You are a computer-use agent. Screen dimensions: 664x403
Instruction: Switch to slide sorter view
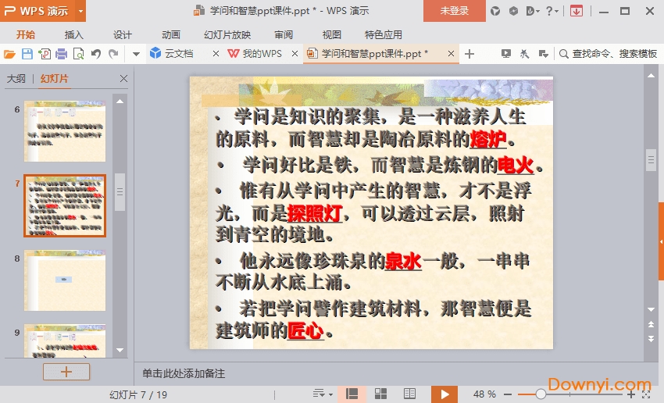(x=381, y=394)
